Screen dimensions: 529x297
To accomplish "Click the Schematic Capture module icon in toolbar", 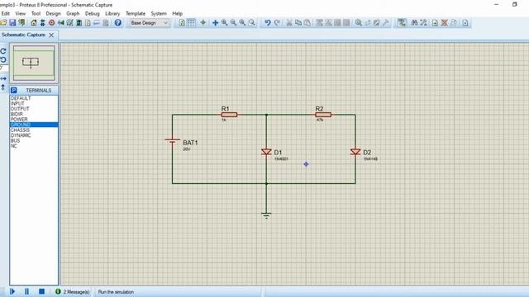I will tap(42, 22).
